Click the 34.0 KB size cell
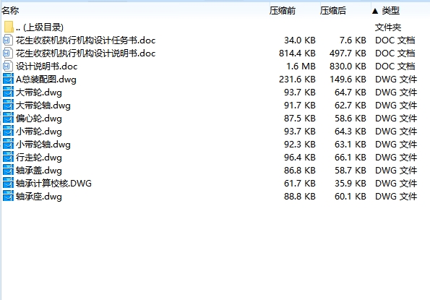 click(300, 40)
